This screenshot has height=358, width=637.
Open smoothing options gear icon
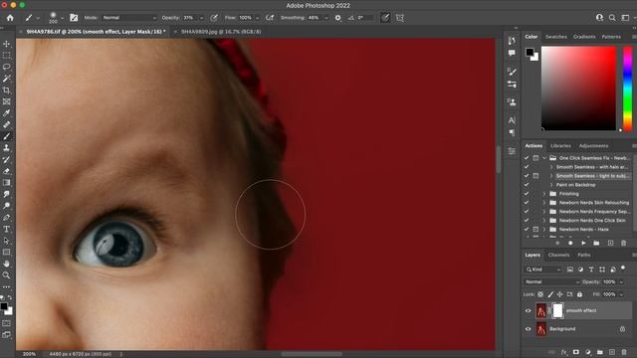coord(338,18)
